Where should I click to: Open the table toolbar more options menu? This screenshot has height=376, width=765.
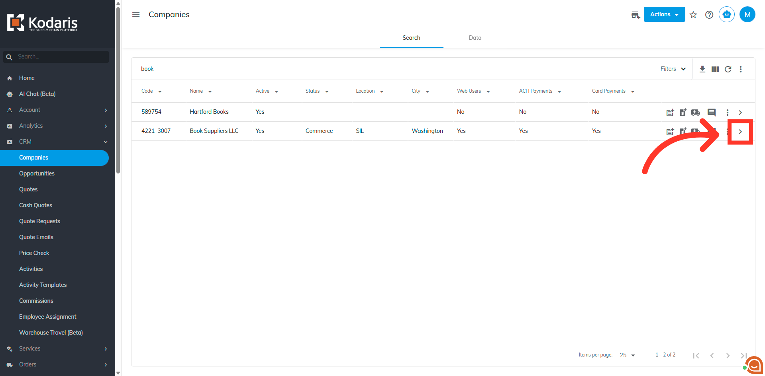(x=741, y=69)
